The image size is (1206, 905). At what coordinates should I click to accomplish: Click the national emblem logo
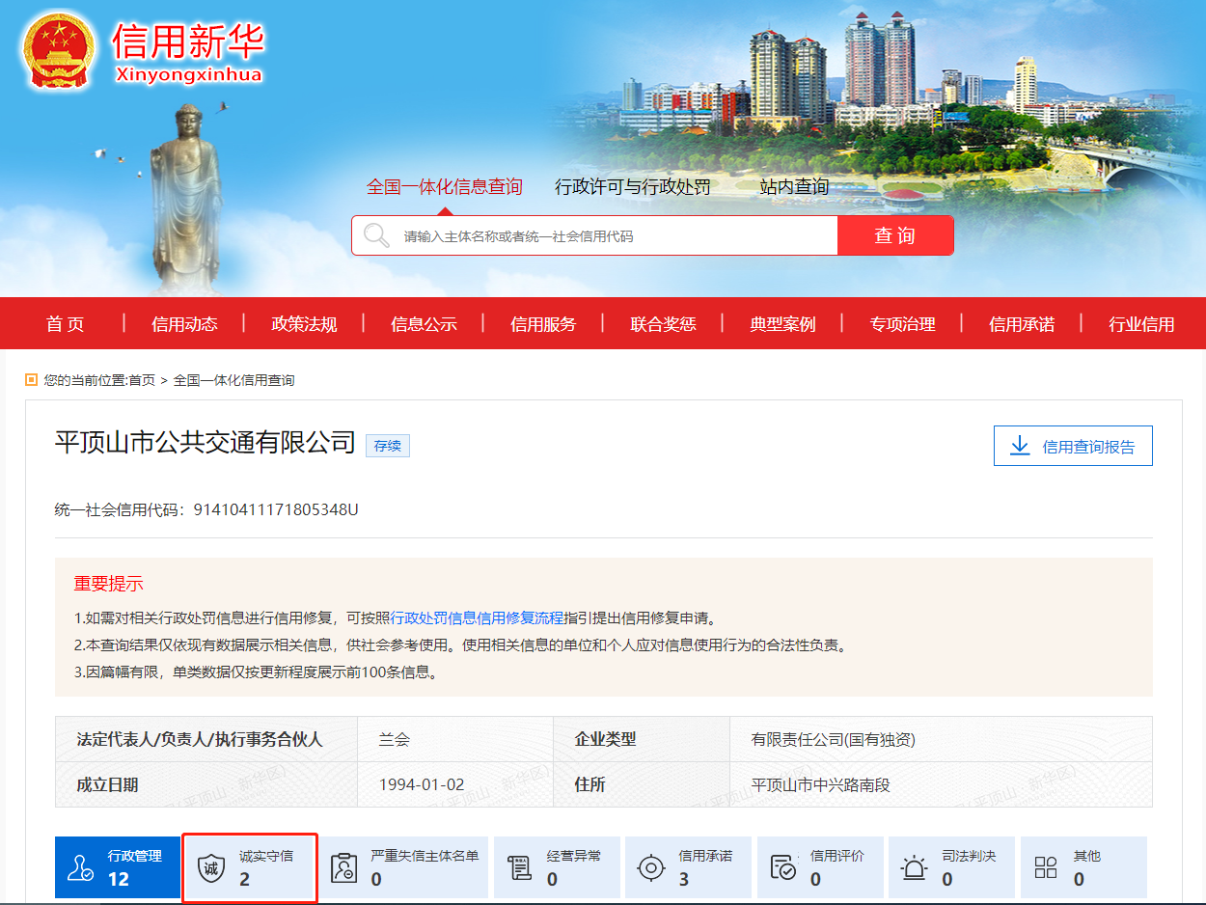[x=58, y=49]
